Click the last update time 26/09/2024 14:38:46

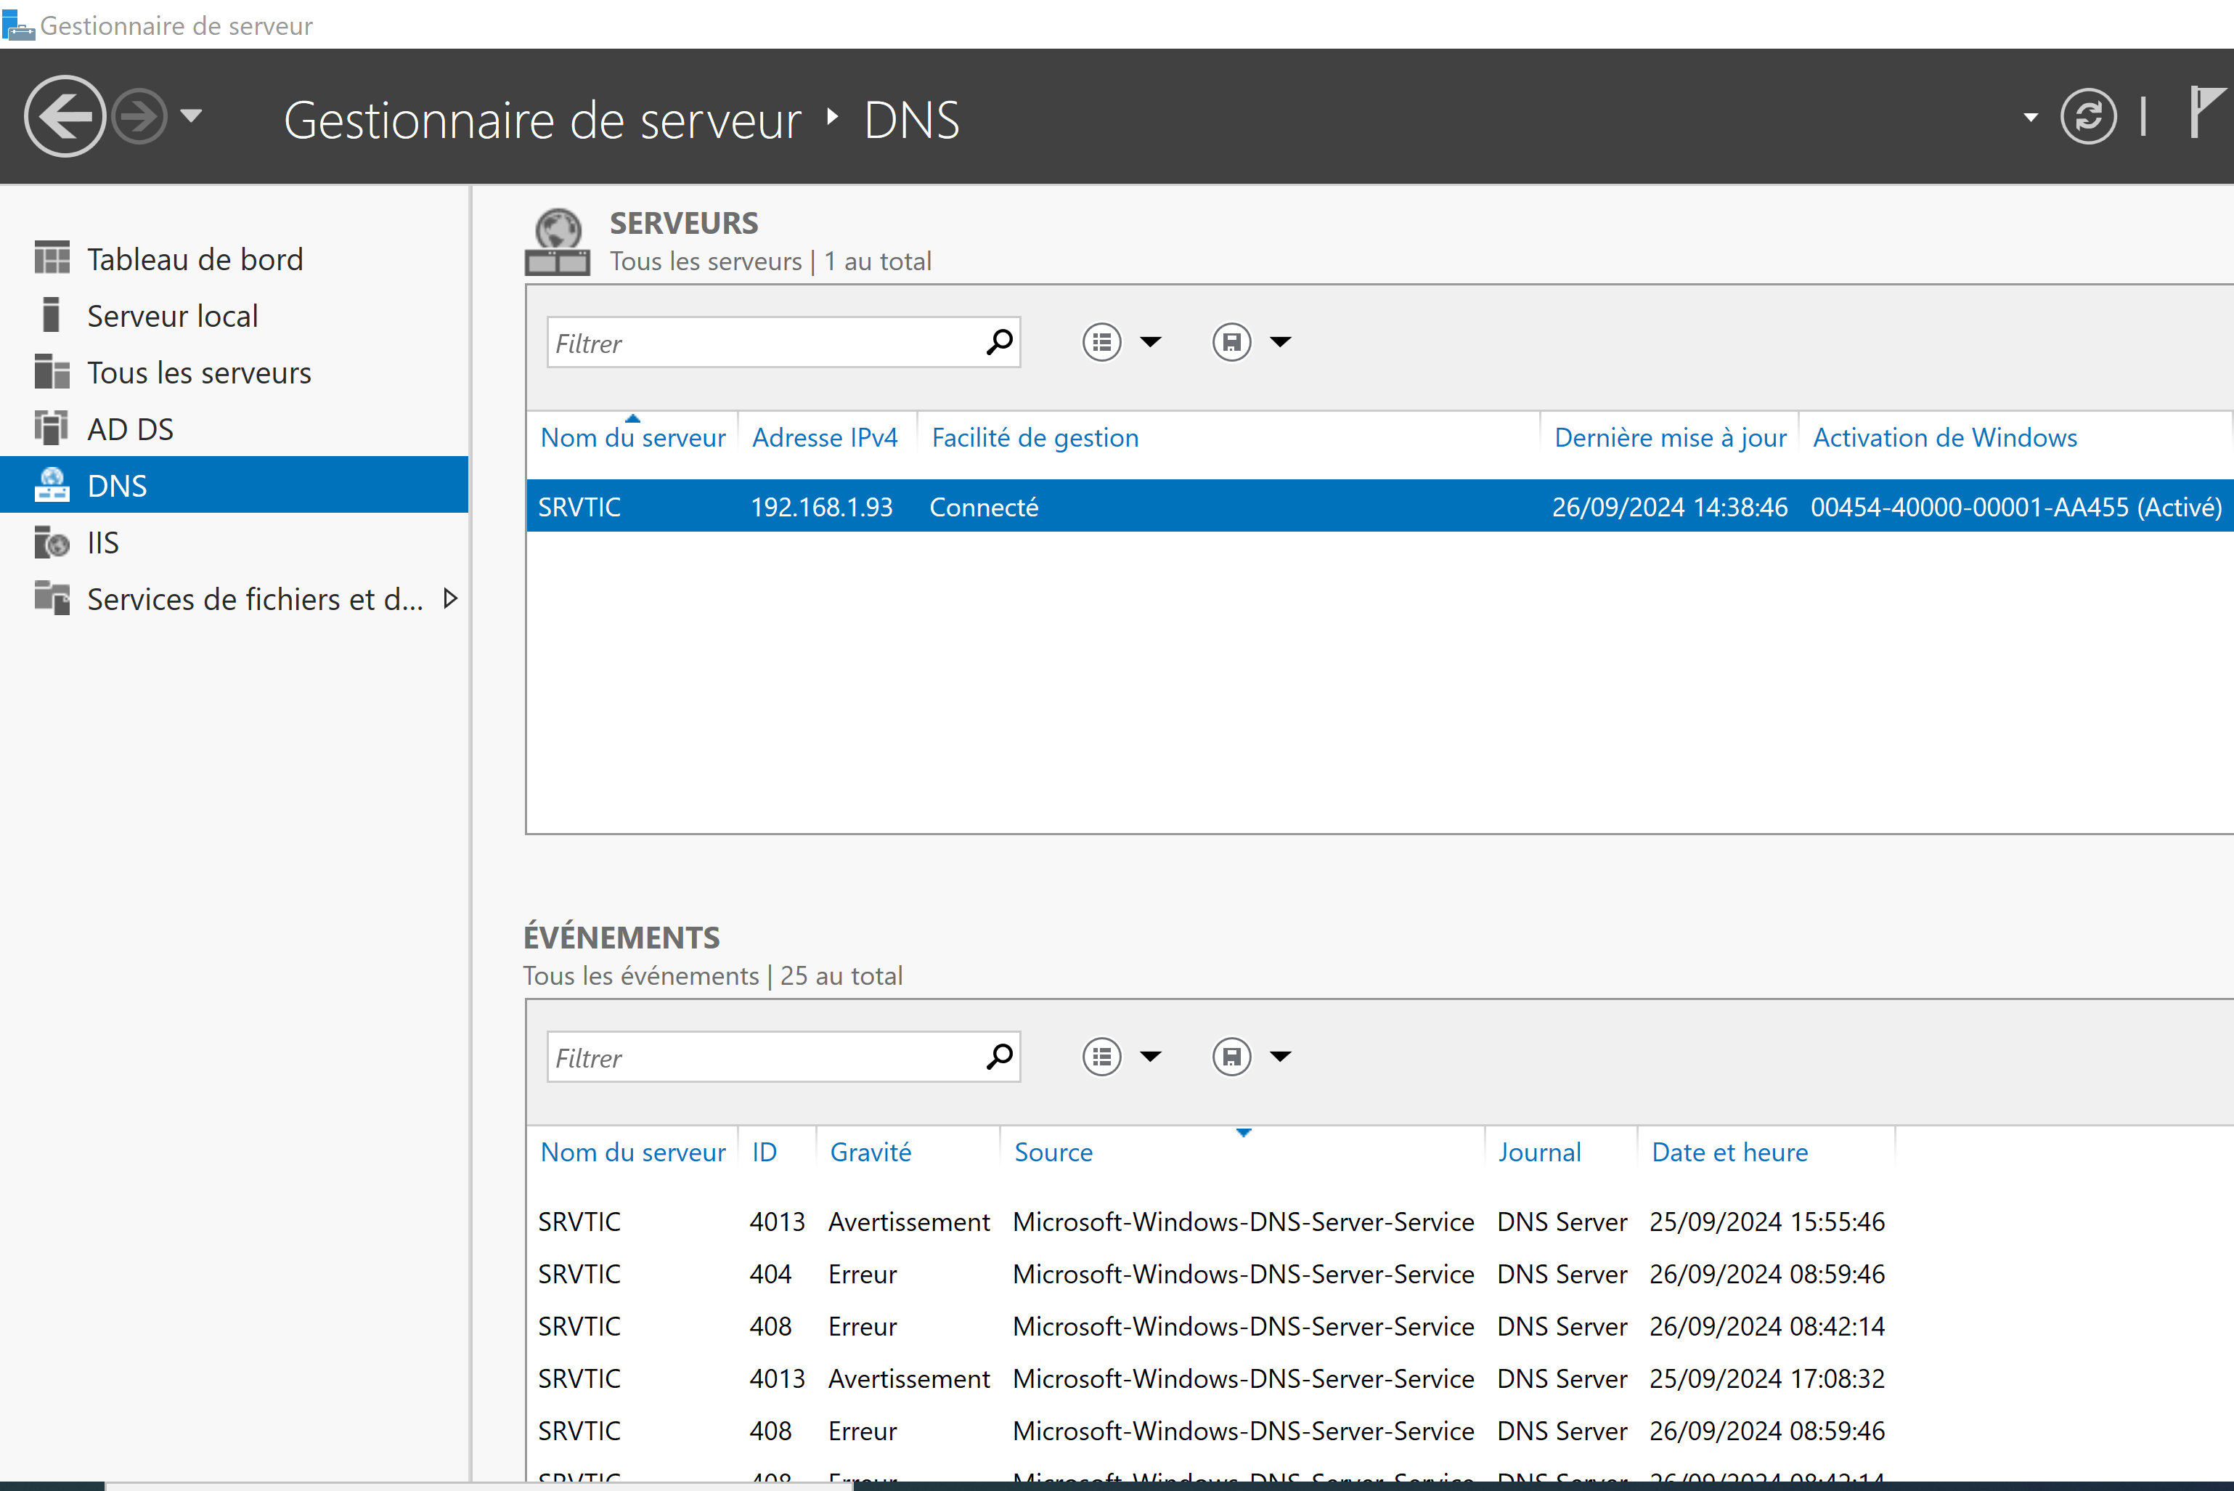coord(1669,507)
